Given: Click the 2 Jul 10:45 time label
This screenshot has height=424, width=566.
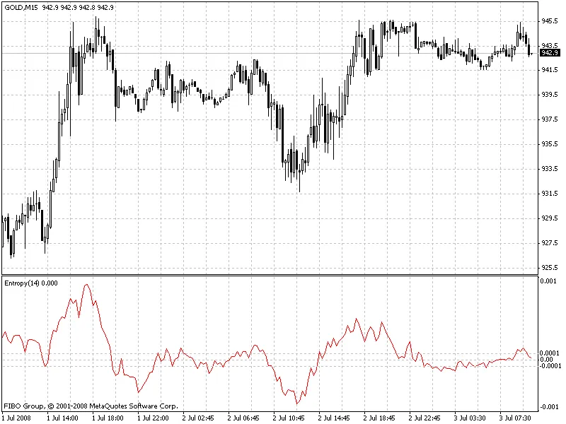Looking at the screenshot, I should pos(289,418).
